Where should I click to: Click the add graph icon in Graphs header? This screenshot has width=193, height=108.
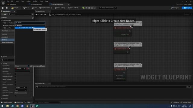click(x=33, y=18)
